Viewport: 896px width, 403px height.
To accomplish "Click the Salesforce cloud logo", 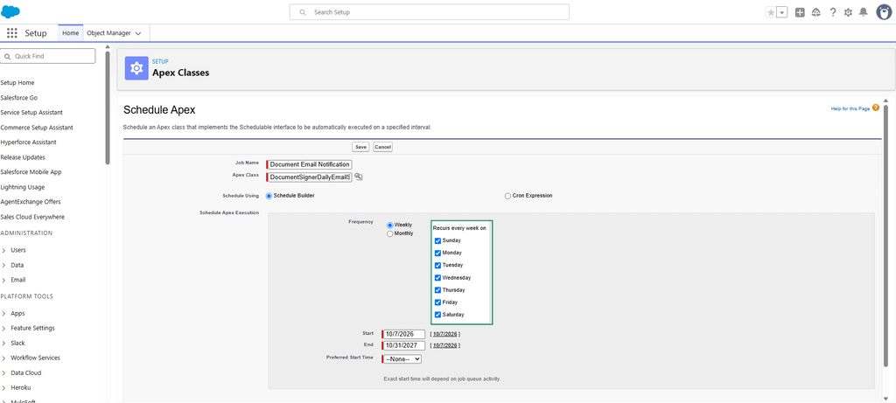I will [x=10, y=11].
